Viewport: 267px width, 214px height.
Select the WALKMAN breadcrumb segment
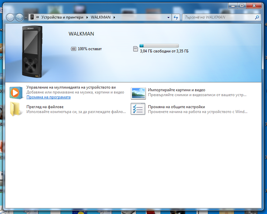[x=101, y=17]
